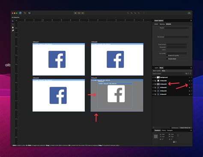Open the History panel tab

click(164, 130)
